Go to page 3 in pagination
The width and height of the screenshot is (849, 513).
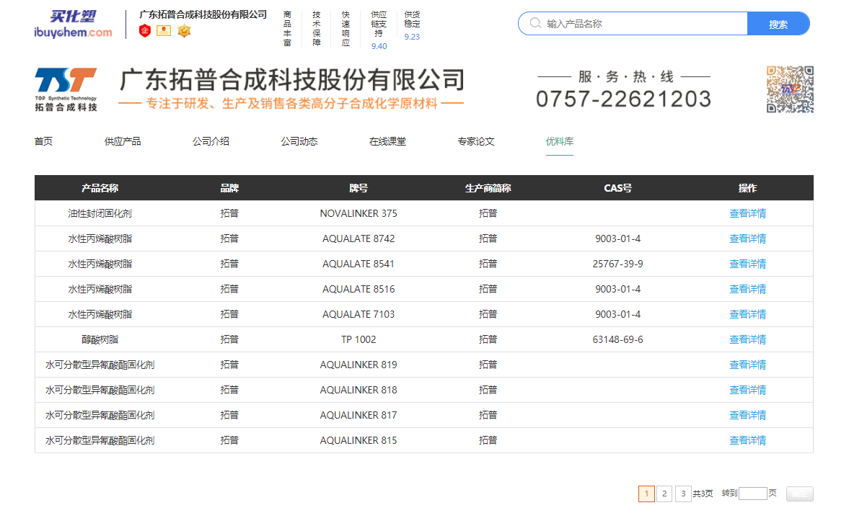(x=683, y=494)
